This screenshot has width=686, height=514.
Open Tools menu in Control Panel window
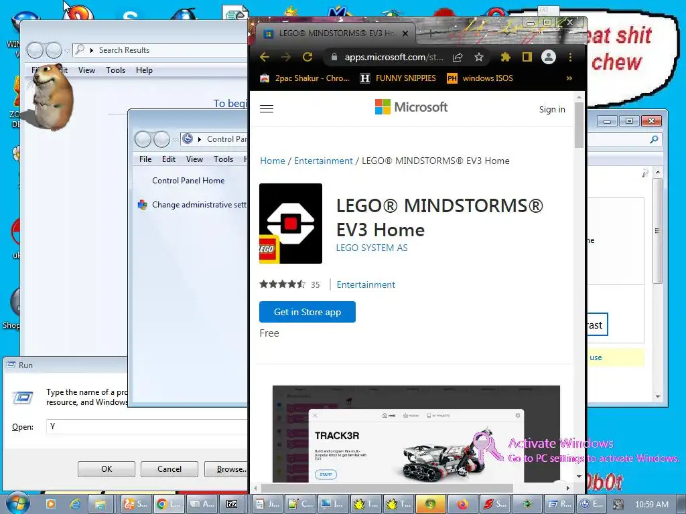(223, 159)
